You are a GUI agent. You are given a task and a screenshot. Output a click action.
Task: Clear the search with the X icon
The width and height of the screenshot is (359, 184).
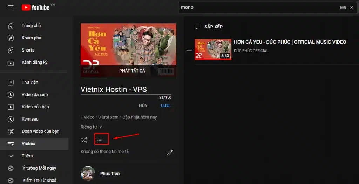click(352, 8)
